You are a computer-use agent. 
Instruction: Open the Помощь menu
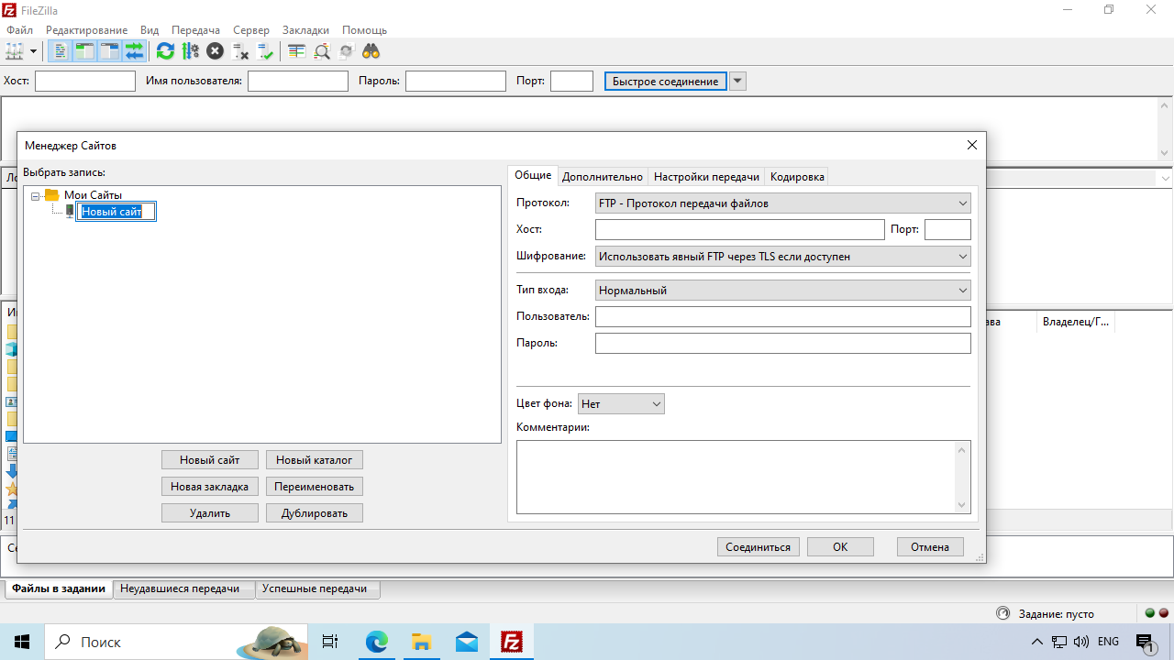[x=364, y=30]
